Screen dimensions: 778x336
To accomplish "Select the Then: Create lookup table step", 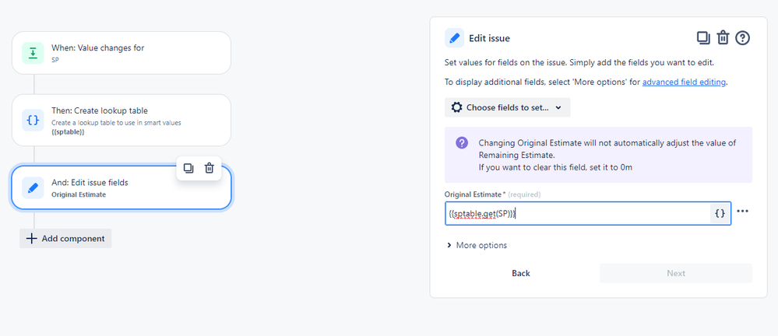I will coord(121,120).
